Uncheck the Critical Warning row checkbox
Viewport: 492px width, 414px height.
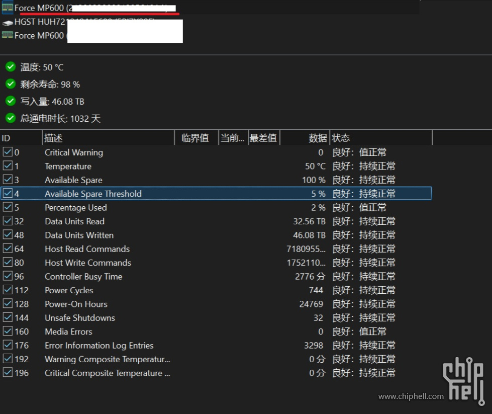8,152
